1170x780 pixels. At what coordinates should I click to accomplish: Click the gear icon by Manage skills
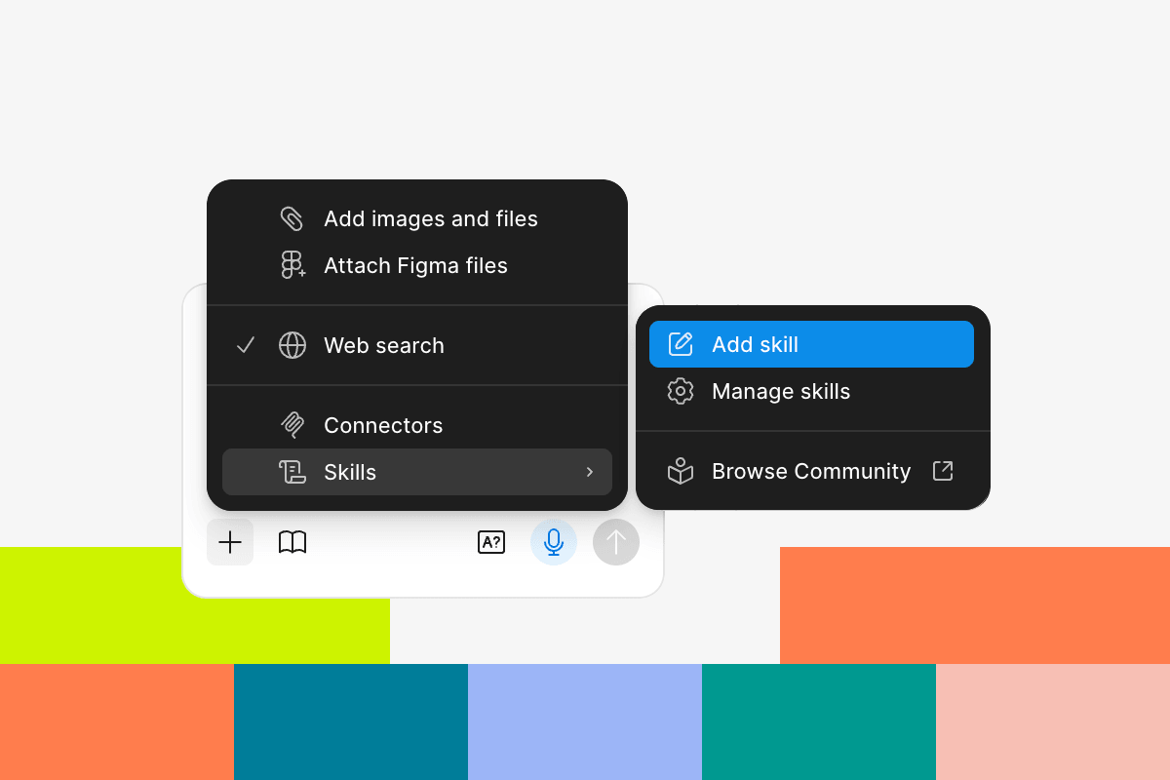(x=681, y=391)
